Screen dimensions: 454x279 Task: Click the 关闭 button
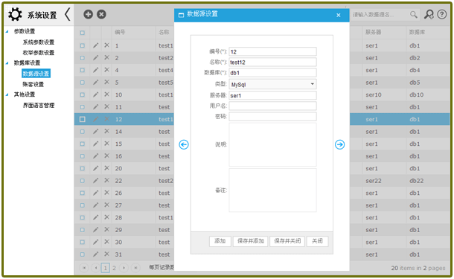[317, 241]
